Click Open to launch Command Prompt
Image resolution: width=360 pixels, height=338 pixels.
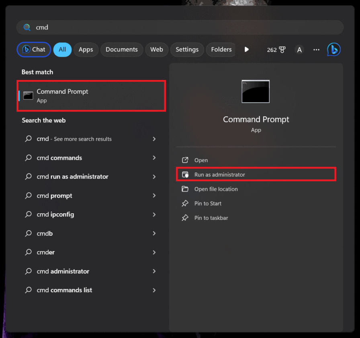tap(201, 160)
